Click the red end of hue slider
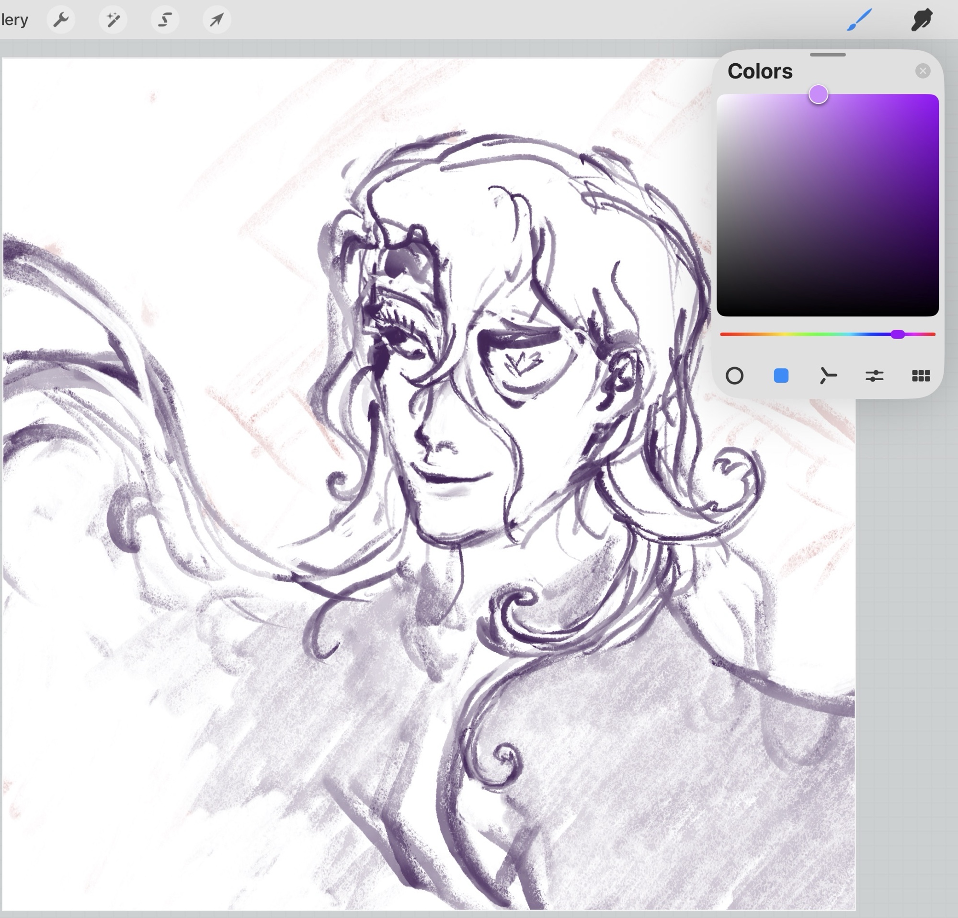The image size is (958, 918). click(723, 334)
